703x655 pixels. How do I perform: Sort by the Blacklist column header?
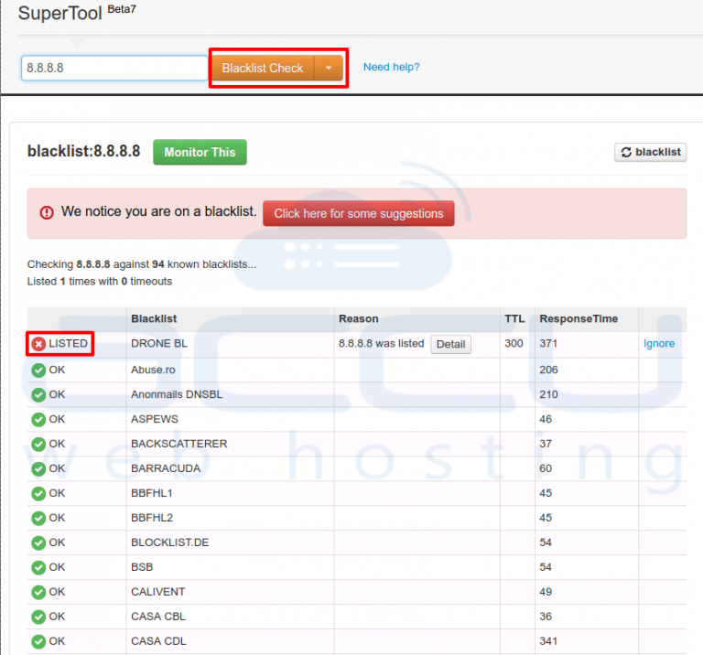coord(154,318)
